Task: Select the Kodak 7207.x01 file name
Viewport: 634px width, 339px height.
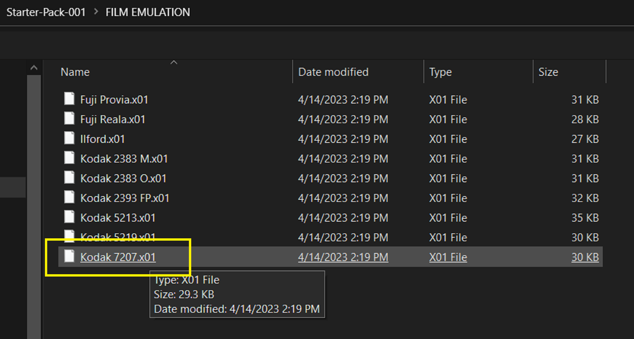Action: pyautogui.click(x=118, y=257)
